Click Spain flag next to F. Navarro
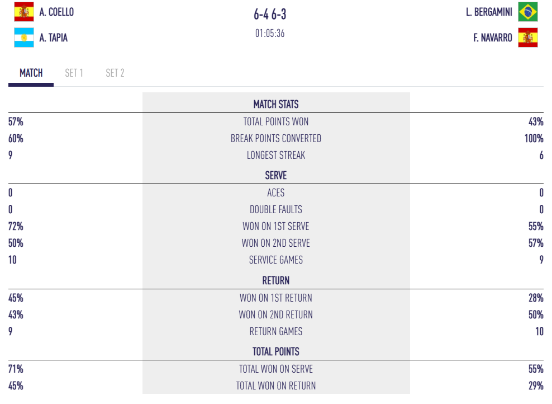This screenshot has height=404, width=552. point(527,38)
